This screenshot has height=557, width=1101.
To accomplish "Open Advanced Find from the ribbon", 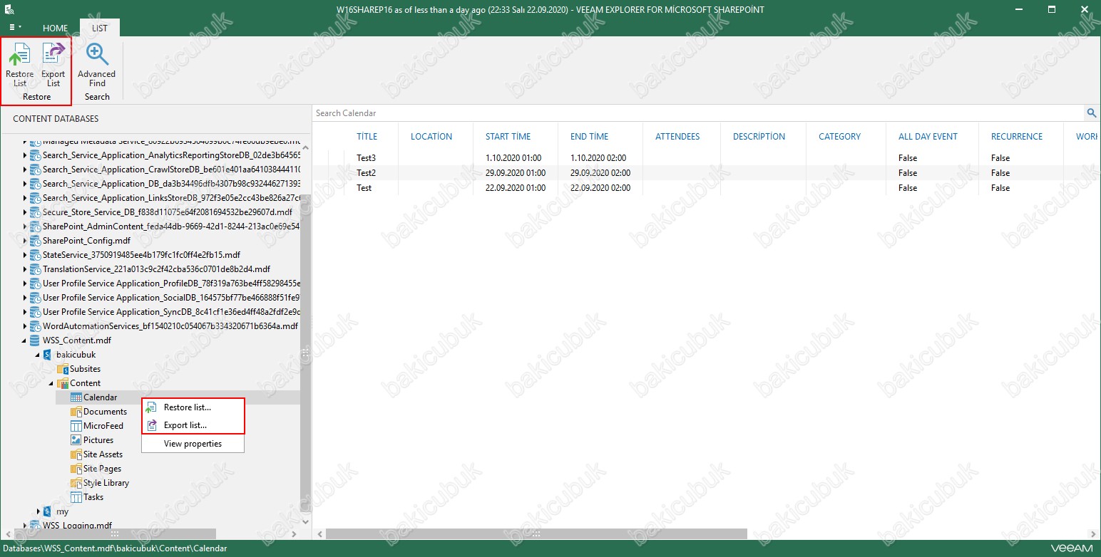I will click(x=96, y=65).
